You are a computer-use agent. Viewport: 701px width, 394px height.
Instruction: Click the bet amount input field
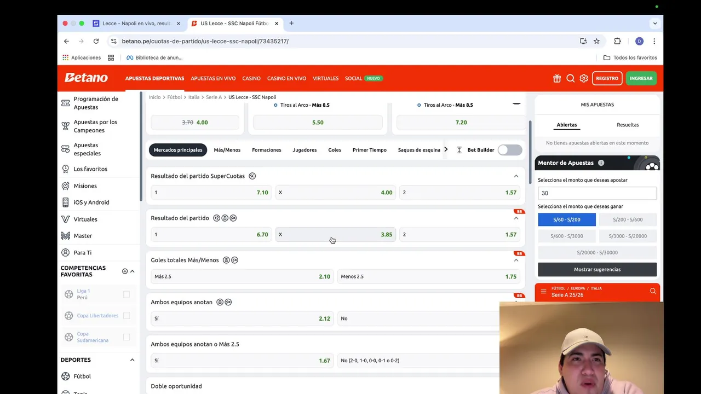[x=597, y=193]
